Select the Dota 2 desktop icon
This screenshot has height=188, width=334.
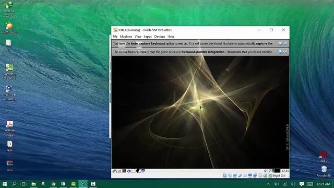pyautogui.click(x=323, y=157)
